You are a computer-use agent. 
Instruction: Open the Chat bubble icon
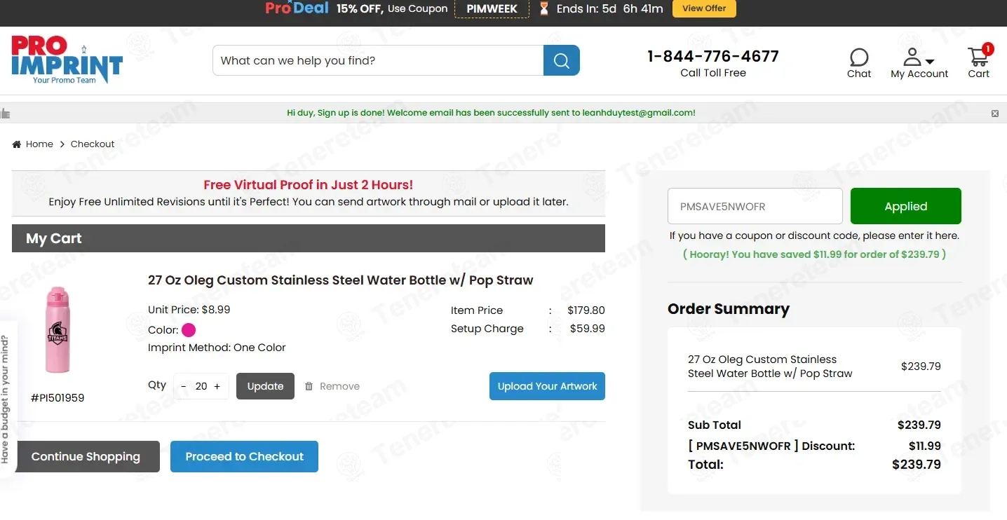858,57
